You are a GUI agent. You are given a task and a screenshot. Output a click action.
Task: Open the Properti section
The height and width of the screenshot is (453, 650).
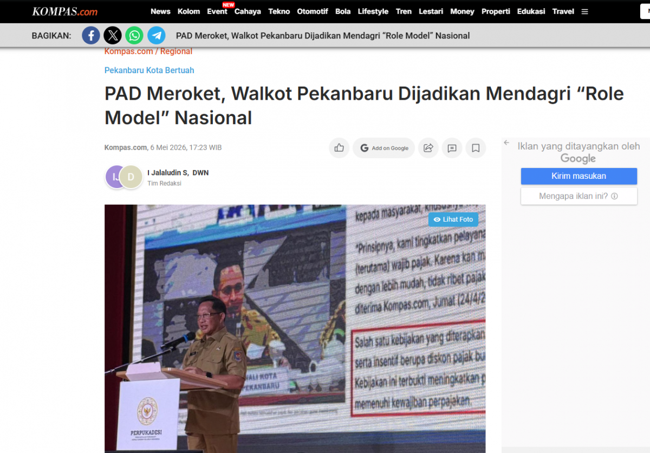tap(496, 11)
